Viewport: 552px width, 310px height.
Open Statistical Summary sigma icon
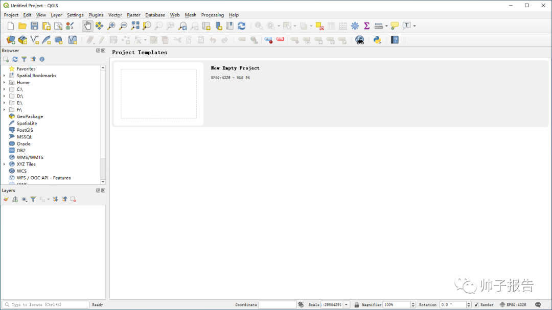pyautogui.click(x=366, y=26)
